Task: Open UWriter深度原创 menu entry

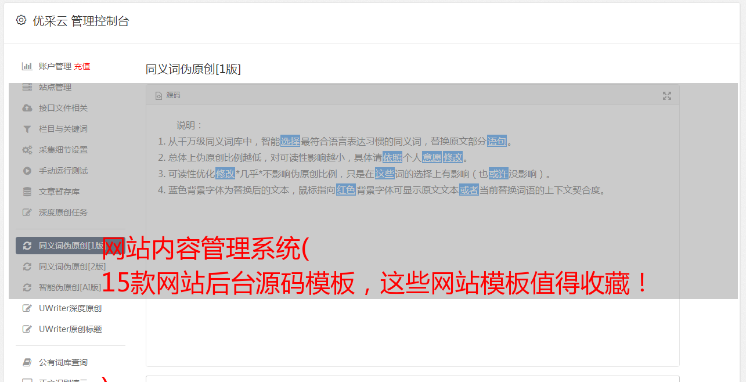Action: [70, 308]
